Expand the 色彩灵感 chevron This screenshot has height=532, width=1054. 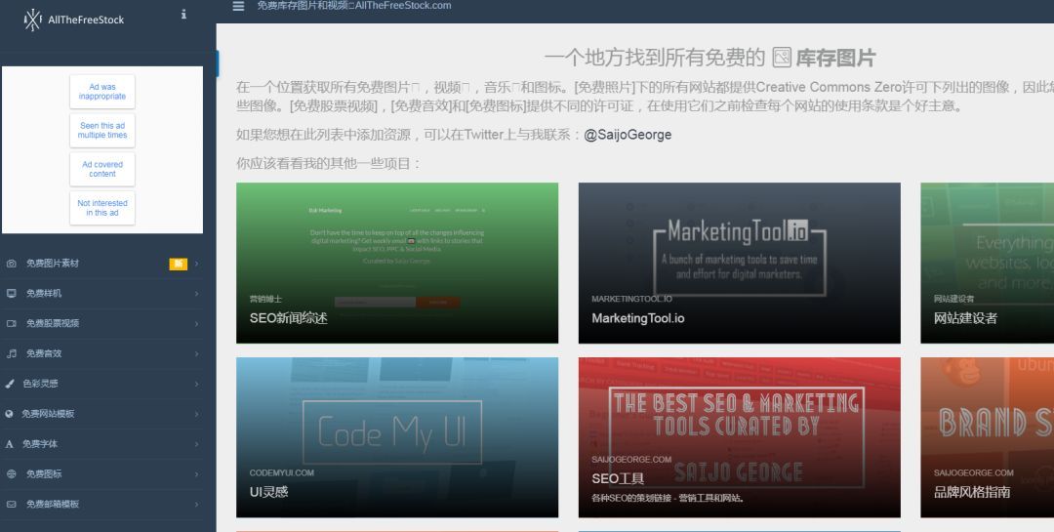(x=197, y=384)
